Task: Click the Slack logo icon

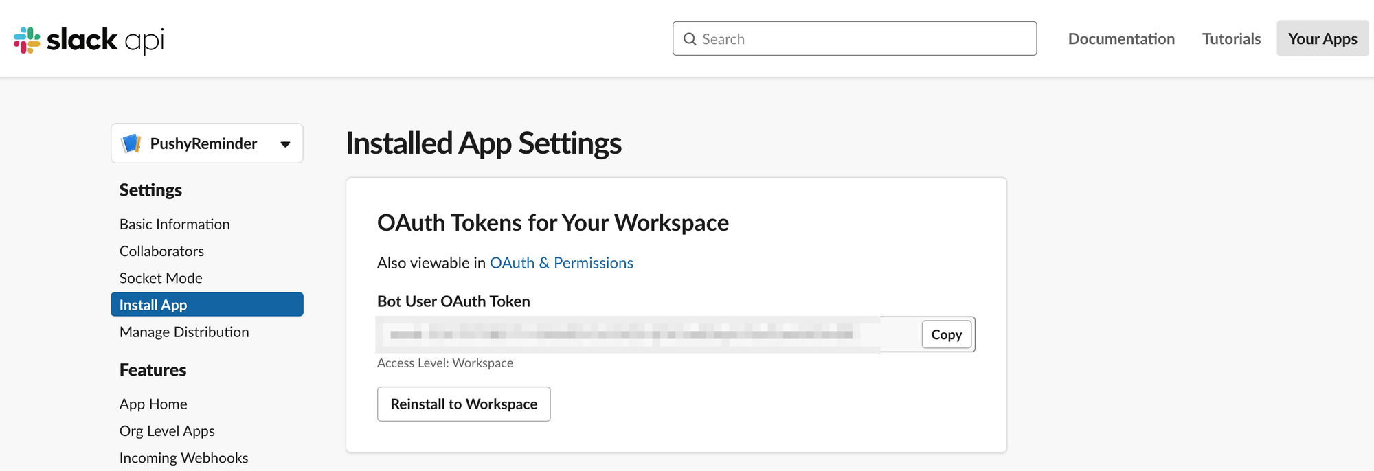Action: coord(27,40)
